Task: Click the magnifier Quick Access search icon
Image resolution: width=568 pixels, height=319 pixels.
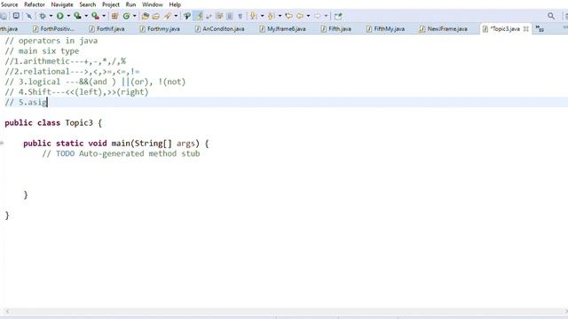Action: [x=551, y=16]
